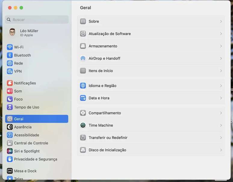
Task: Click the Bluetooth icon in sidebar
Action: 10,55
